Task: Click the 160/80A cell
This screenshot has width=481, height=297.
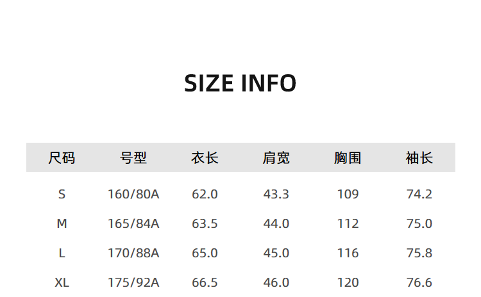Action: coord(133,194)
